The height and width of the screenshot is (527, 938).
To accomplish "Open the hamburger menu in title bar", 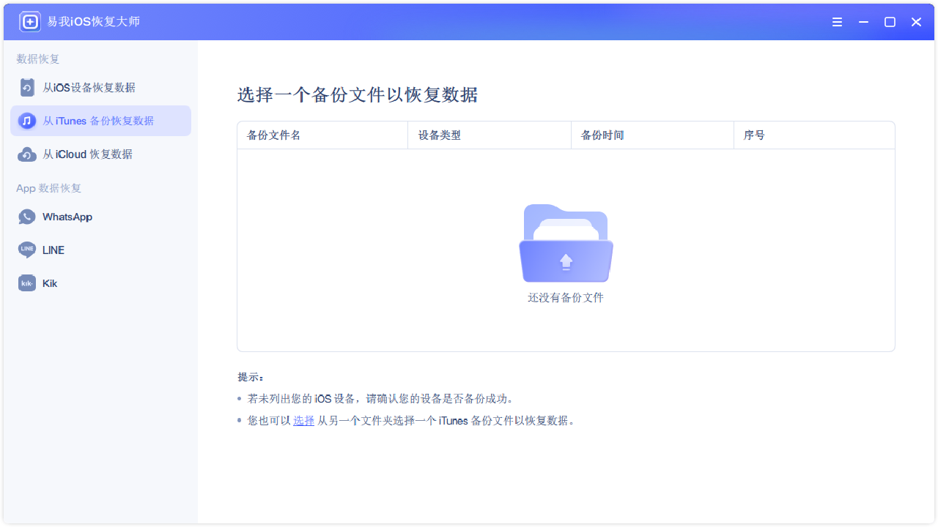I will [x=837, y=22].
